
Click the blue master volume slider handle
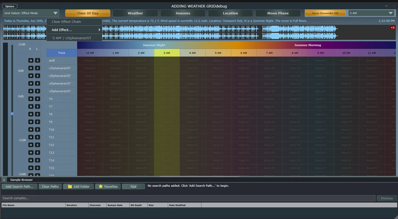pos(12,114)
